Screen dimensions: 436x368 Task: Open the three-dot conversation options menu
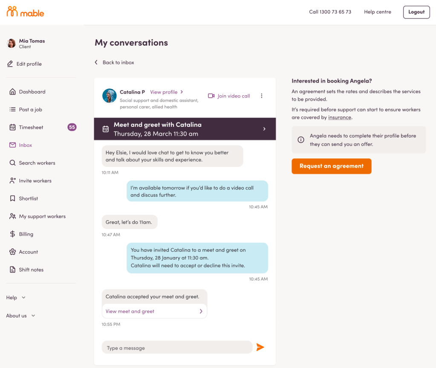[262, 96]
